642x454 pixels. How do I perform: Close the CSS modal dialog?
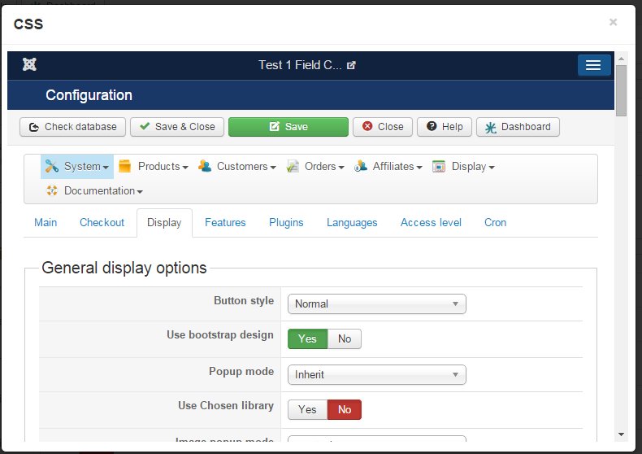[x=613, y=22]
